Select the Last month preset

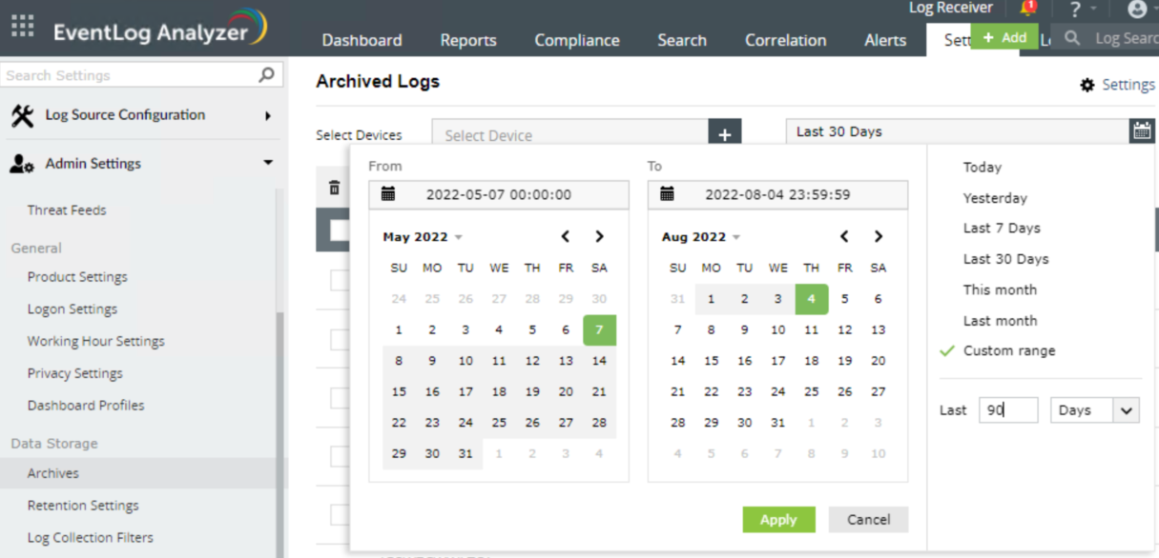[x=1000, y=321]
